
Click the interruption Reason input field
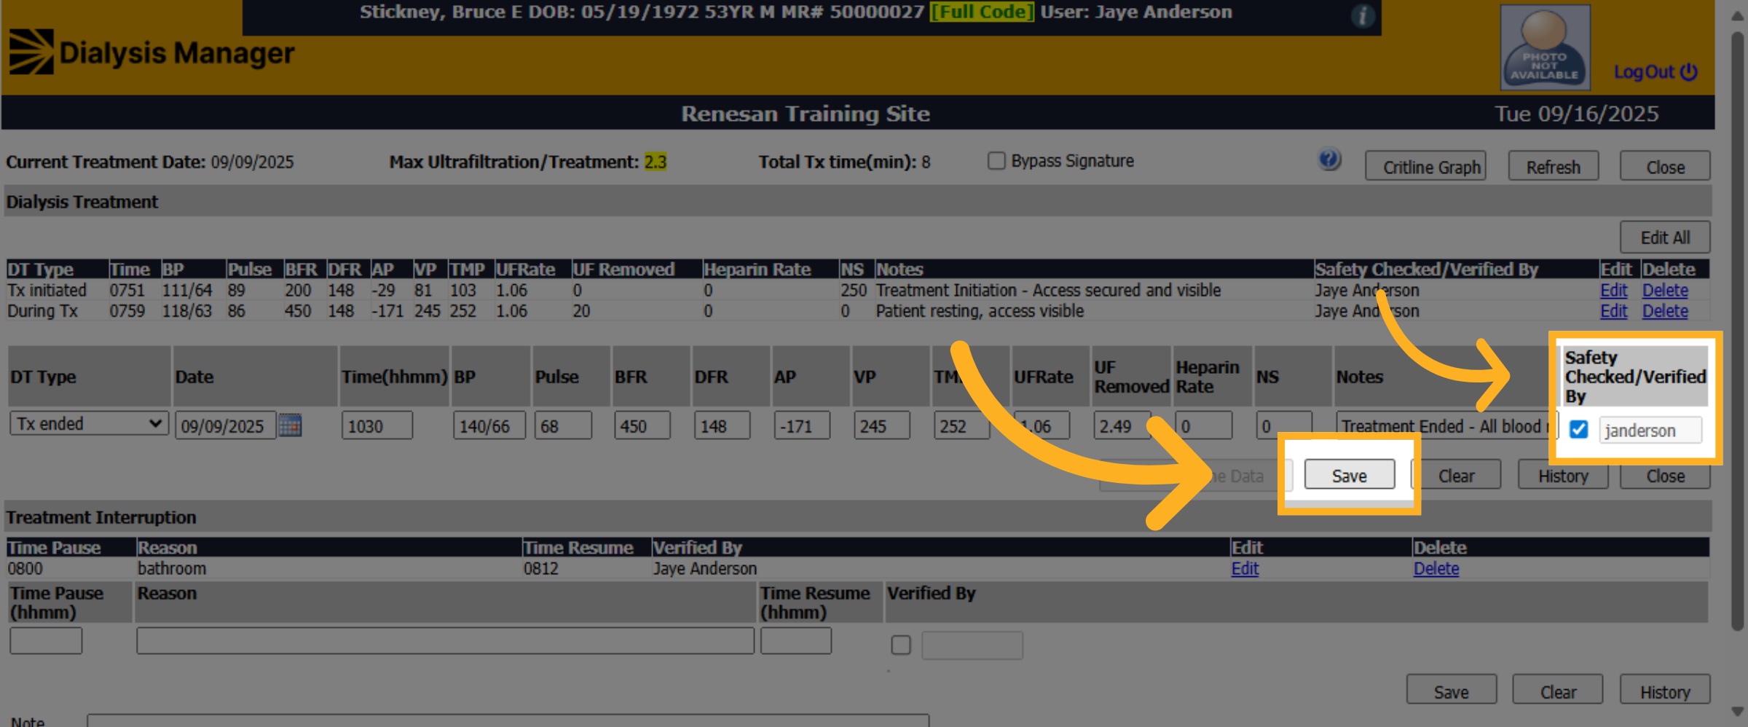tap(445, 641)
